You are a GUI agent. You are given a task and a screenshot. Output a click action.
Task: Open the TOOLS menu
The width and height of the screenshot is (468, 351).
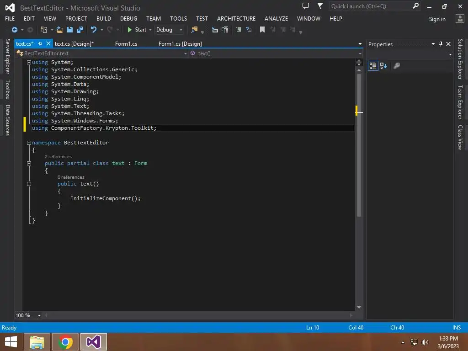coord(179,18)
